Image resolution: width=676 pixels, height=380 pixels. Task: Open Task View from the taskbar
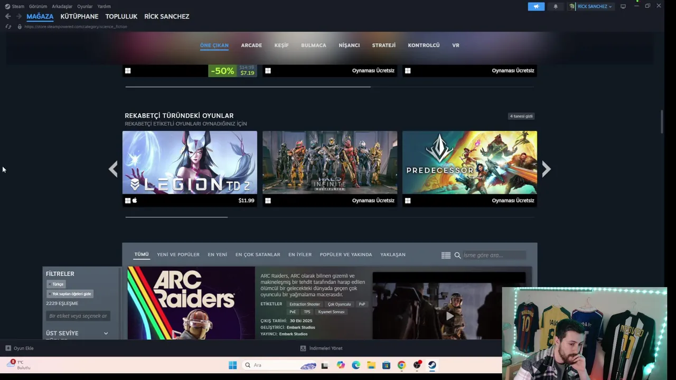point(325,365)
